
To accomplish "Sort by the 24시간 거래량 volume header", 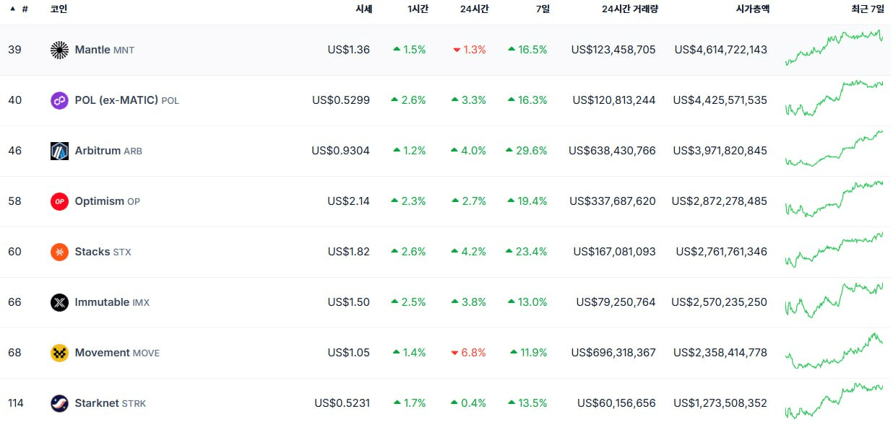I will pyautogui.click(x=629, y=9).
